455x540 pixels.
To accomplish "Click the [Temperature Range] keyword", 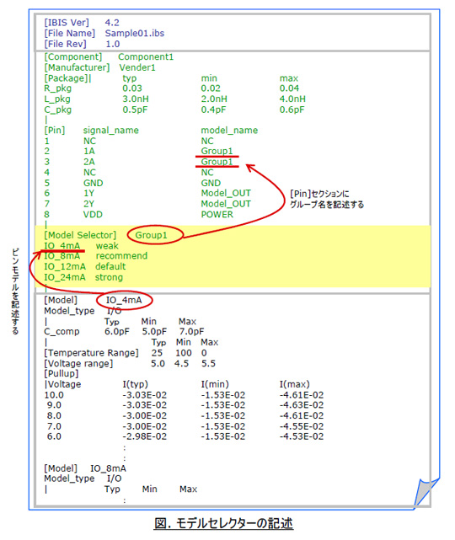I will click(x=91, y=353).
